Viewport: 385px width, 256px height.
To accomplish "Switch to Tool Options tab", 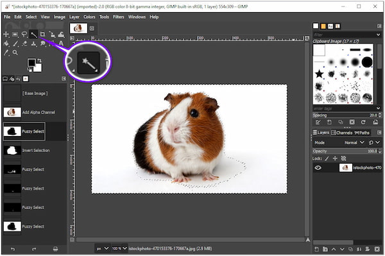I will pos(5,79).
